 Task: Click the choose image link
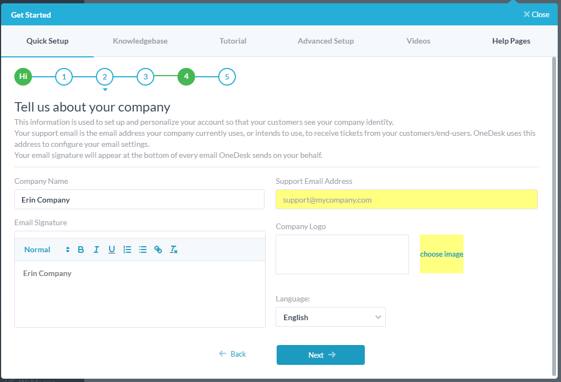pyautogui.click(x=441, y=254)
